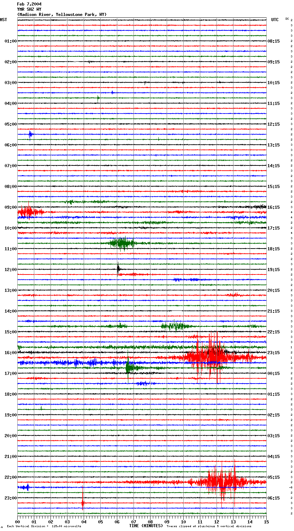Click the 02:15 UTC time label
The image size is (294, 531).
click(x=274, y=415)
